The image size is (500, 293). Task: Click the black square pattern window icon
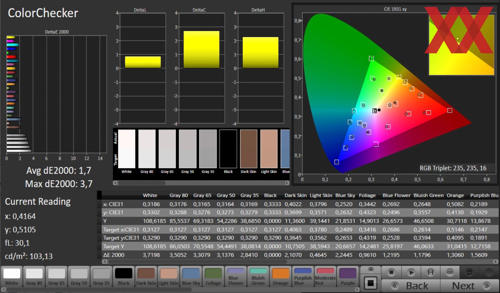pyautogui.click(x=370, y=283)
